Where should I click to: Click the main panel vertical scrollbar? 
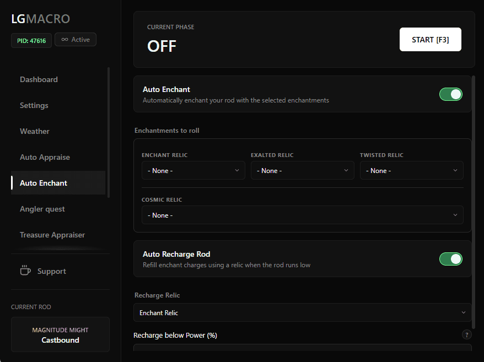pyautogui.click(x=473, y=202)
